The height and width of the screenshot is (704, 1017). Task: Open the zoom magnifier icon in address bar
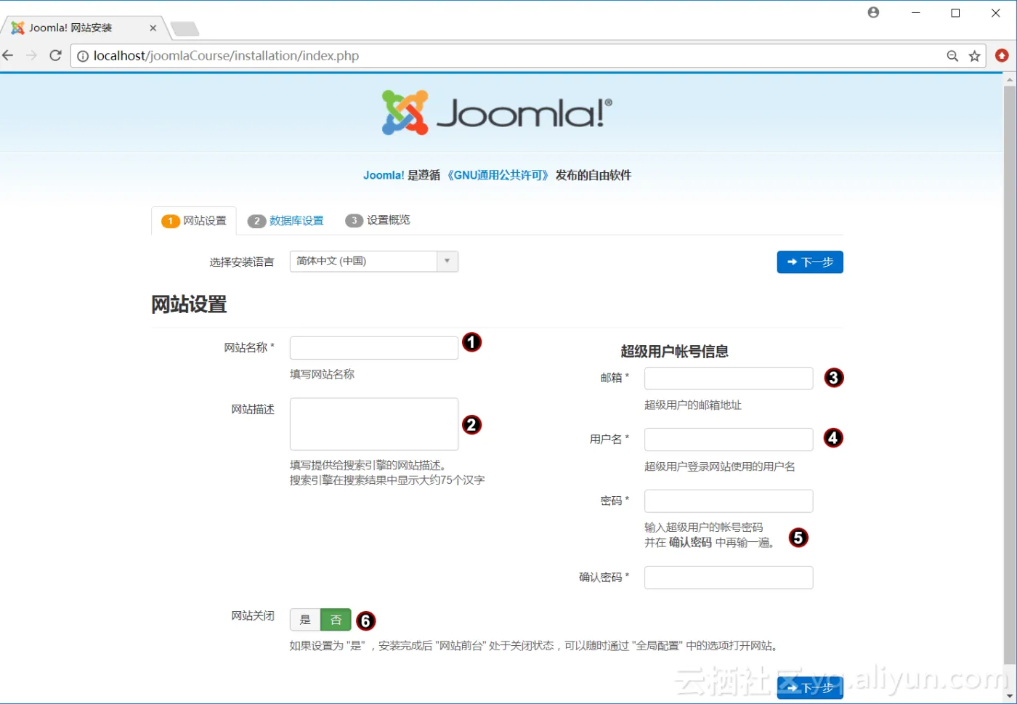click(952, 56)
